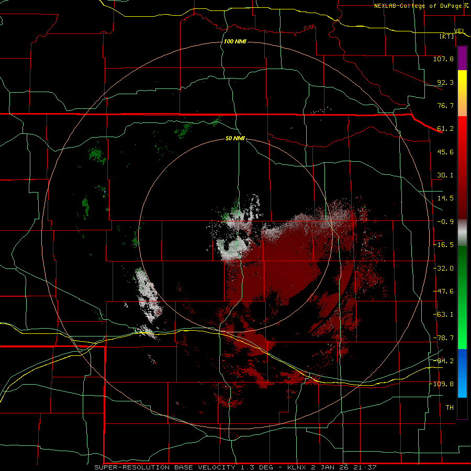Select the -47.6 value on velocity scale
The width and height of the screenshot is (471, 471).
point(444,291)
